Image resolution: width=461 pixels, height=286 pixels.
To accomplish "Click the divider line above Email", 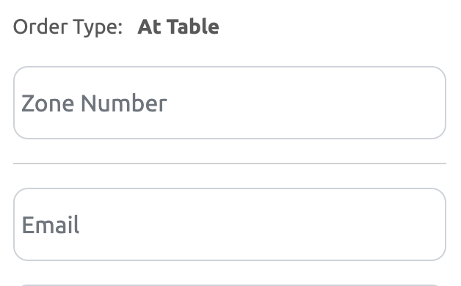I will pyautogui.click(x=230, y=164).
